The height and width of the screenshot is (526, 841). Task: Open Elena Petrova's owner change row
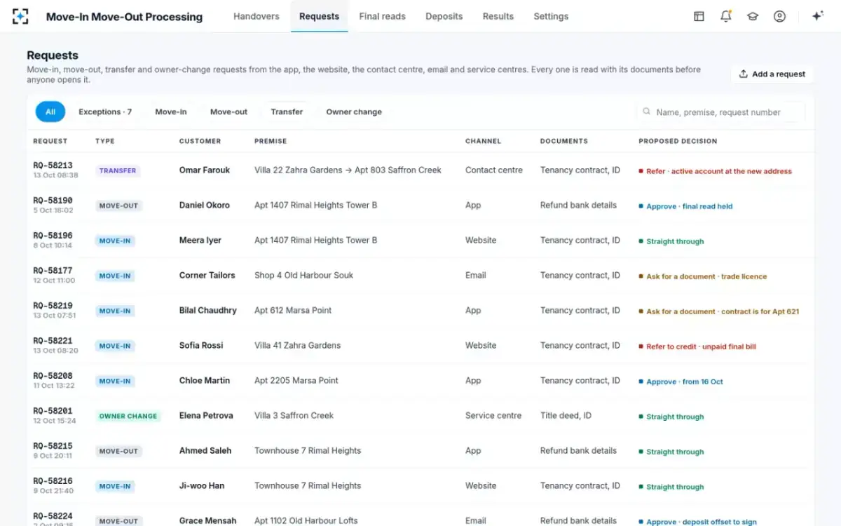420,416
